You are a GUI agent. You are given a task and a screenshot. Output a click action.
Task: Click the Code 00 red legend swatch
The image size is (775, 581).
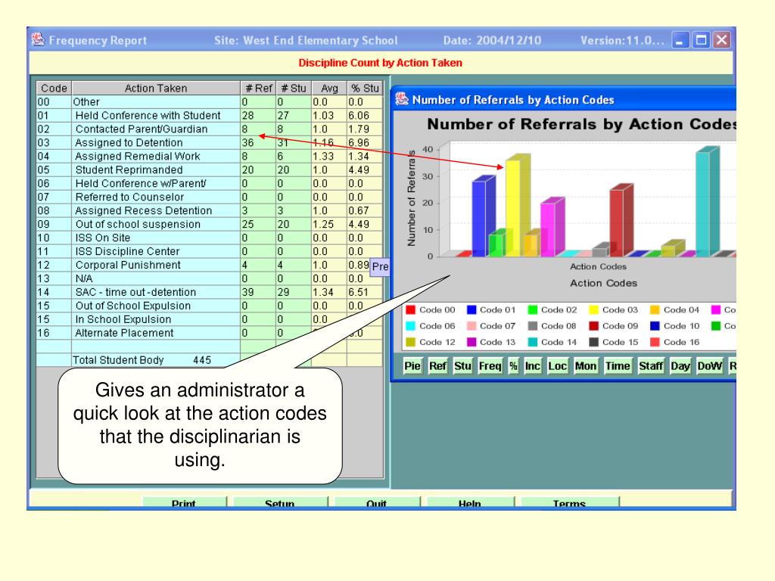(410, 309)
